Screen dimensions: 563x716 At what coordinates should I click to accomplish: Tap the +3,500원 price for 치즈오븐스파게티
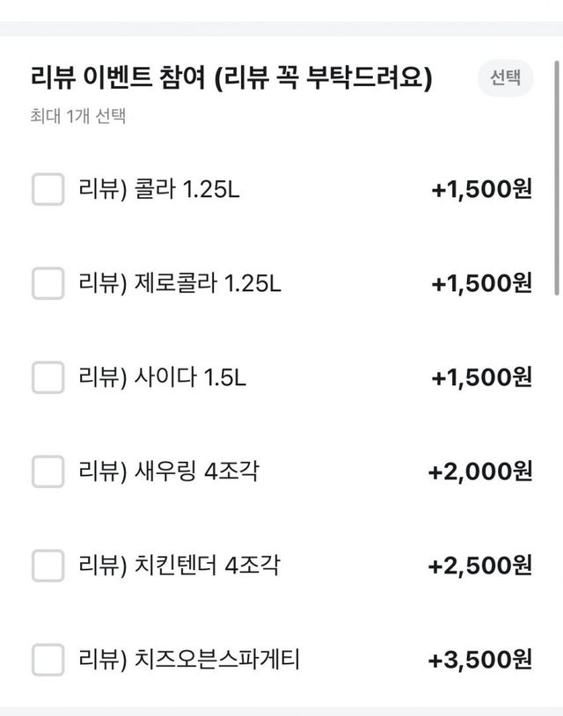click(x=479, y=659)
